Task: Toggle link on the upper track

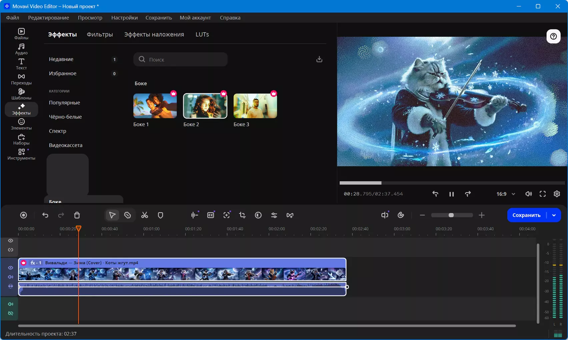Action: coord(11,250)
